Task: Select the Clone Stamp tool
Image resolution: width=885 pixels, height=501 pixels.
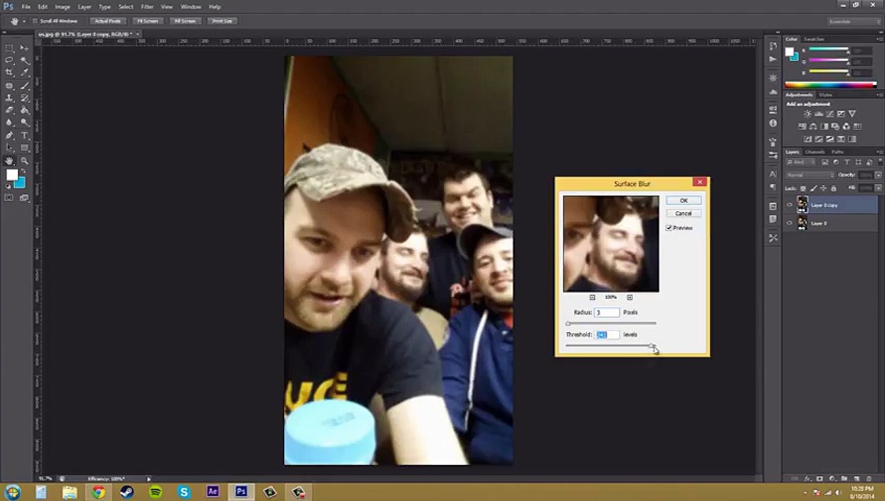Action: point(10,98)
